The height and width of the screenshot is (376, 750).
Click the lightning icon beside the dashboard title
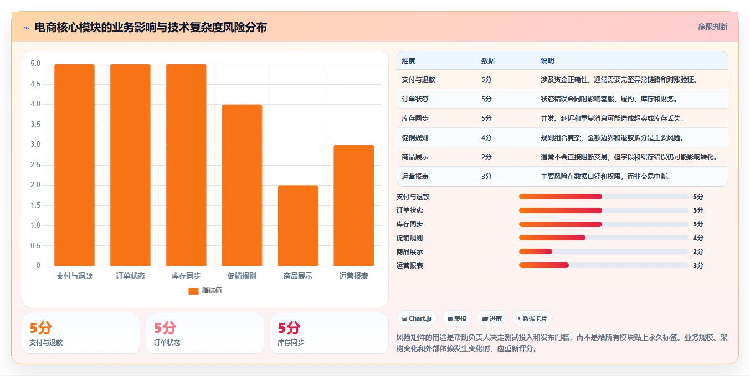click(x=26, y=27)
